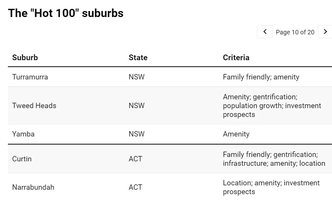Select the Curtin suburb cell
This screenshot has width=332, height=208.
tap(22, 159)
